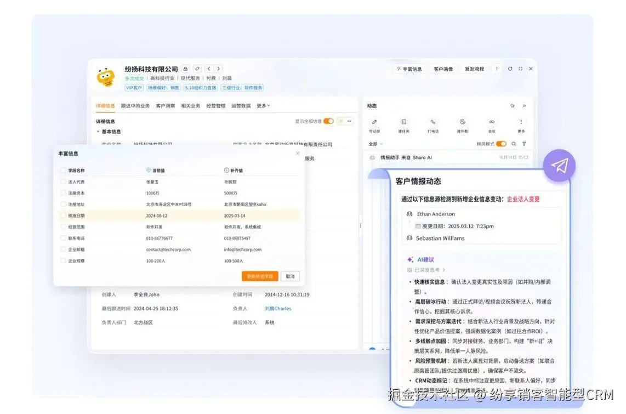Expand the 更多 tab dropdown
The image size is (626, 414).
coord(263,106)
